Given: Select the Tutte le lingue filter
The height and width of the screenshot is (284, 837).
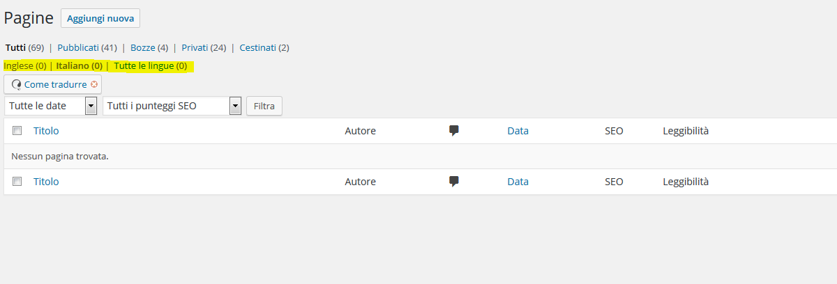Looking at the screenshot, I should [x=144, y=66].
